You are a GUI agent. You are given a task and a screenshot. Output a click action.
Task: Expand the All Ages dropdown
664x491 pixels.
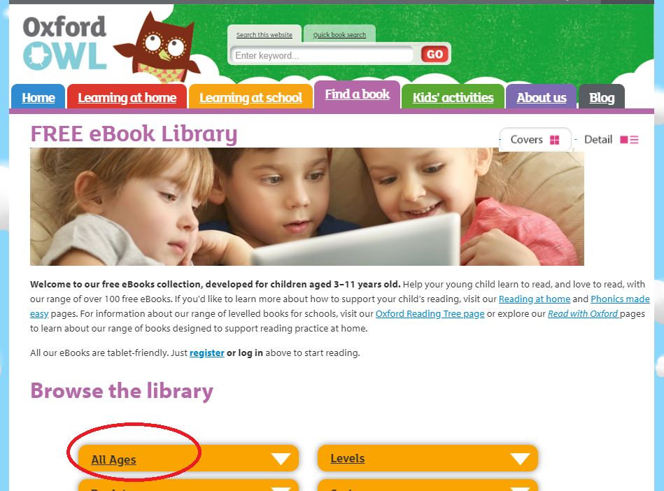188,458
